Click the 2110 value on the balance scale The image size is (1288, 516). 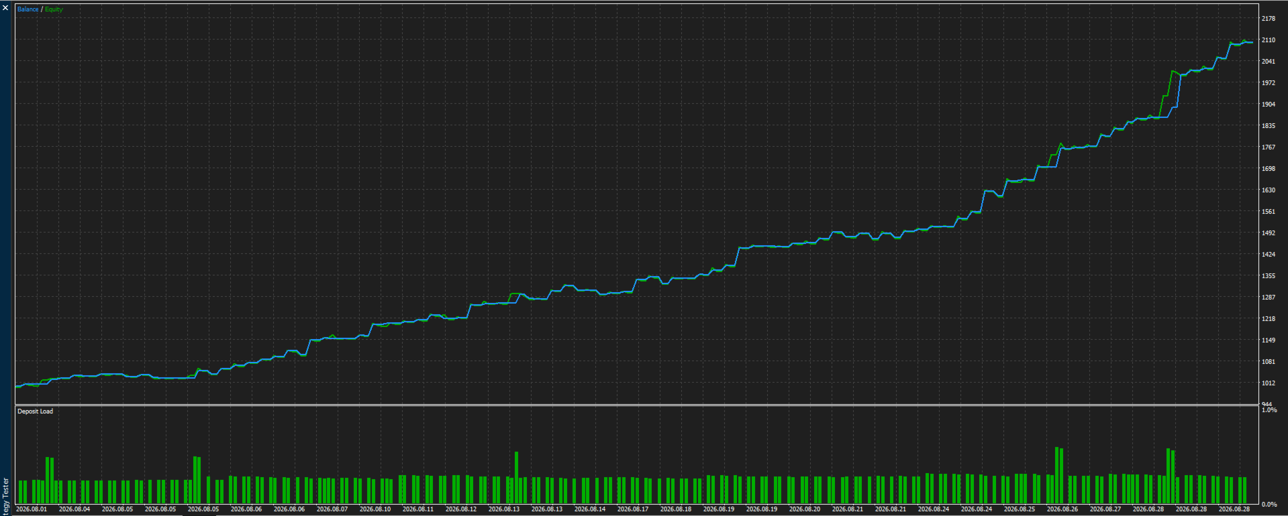[1269, 40]
